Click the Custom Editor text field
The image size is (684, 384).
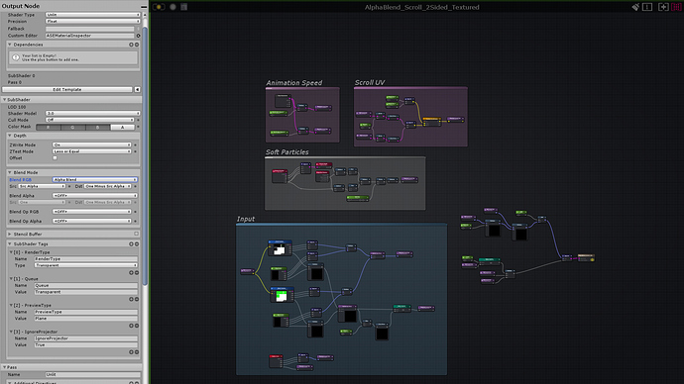coord(90,36)
